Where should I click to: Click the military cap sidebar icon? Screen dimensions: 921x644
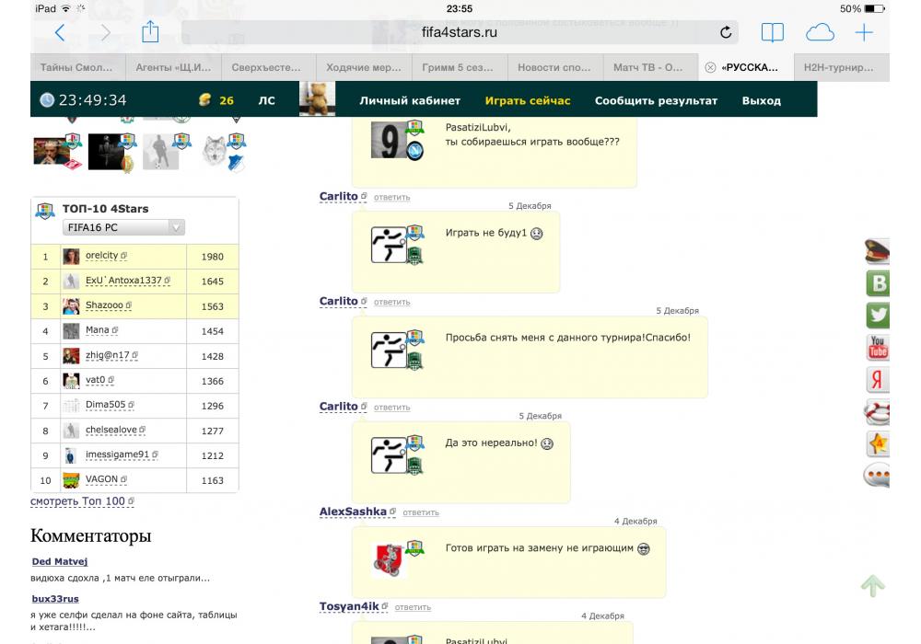pos(878,252)
